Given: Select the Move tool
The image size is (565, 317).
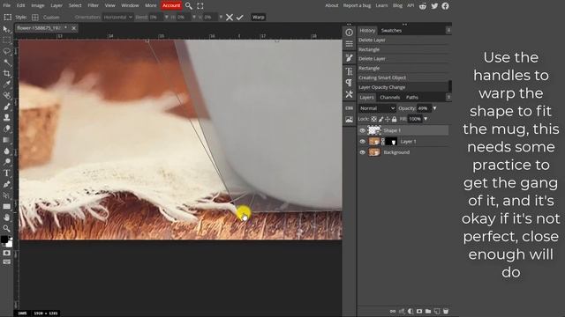Looking at the screenshot, I should (6, 29).
